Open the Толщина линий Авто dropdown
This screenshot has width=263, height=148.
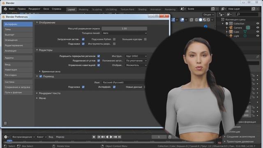pyautogui.click(x=124, y=33)
